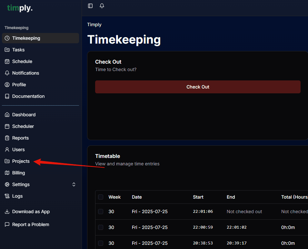Click the Dashboard house icon

(x=7, y=115)
